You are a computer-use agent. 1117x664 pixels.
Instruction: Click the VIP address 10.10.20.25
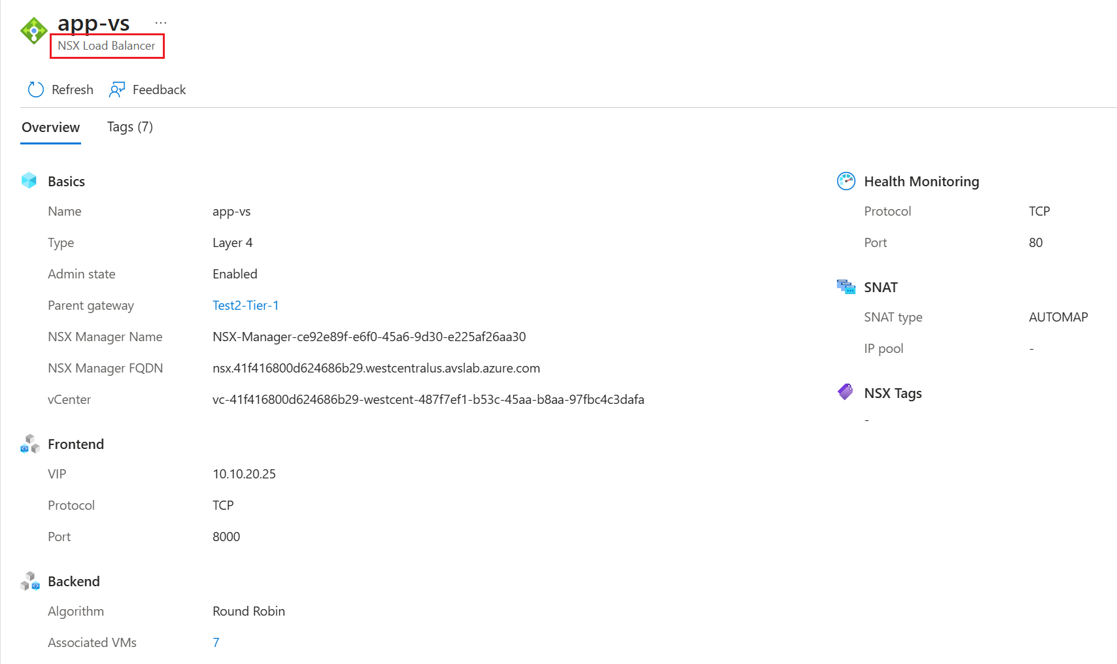pyautogui.click(x=244, y=474)
